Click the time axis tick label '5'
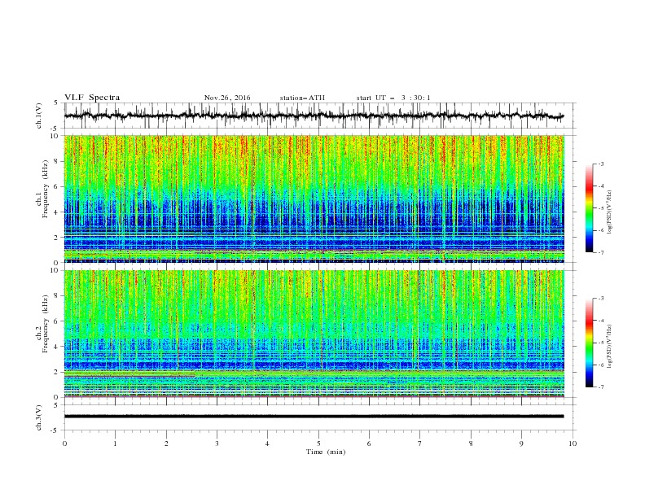The width and height of the screenshot is (645, 498). [x=318, y=443]
